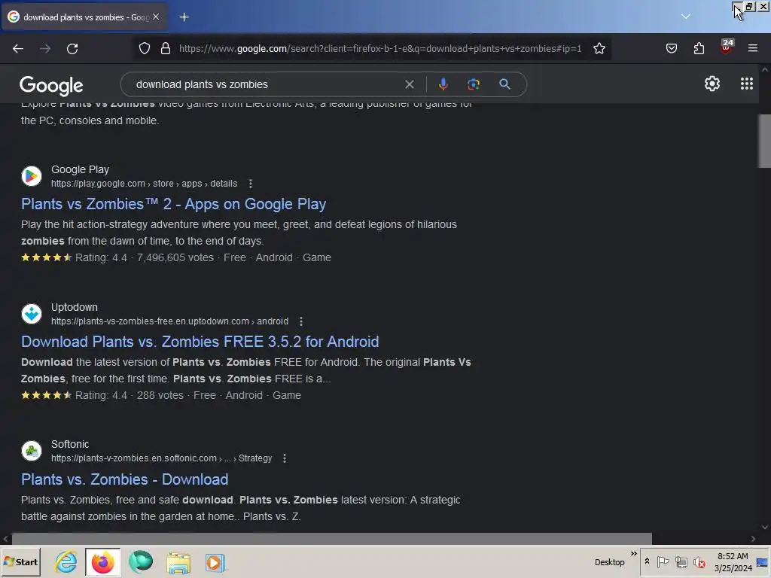The image size is (771, 578).
Task: Open more options for Uptodown result
Action: (x=301, y=321)
